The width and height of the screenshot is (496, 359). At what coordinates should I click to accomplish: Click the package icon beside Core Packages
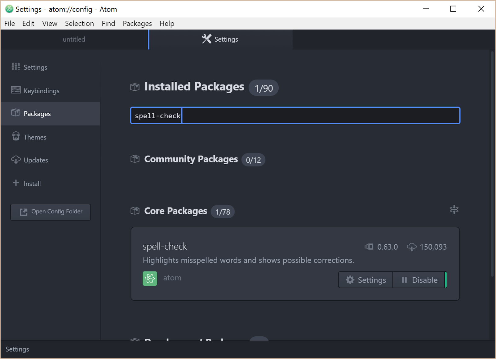[135, 211]
